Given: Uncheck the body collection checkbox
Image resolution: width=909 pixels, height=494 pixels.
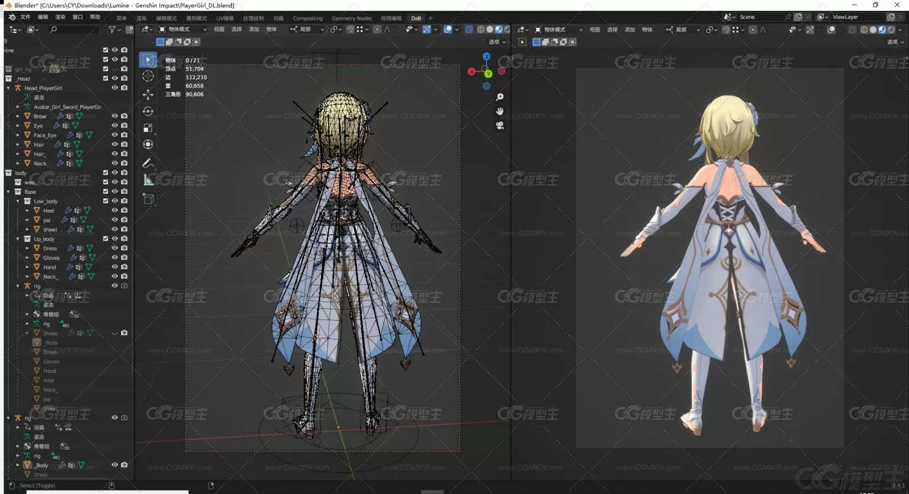Looking at the screenshot, I should coord(105,173).
